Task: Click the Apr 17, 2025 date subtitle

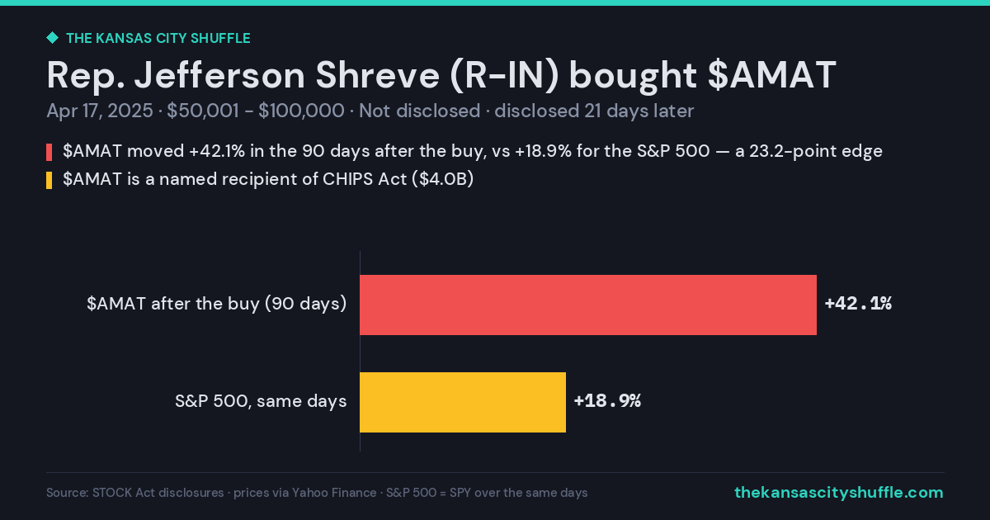Action: [x=101, y=111]
